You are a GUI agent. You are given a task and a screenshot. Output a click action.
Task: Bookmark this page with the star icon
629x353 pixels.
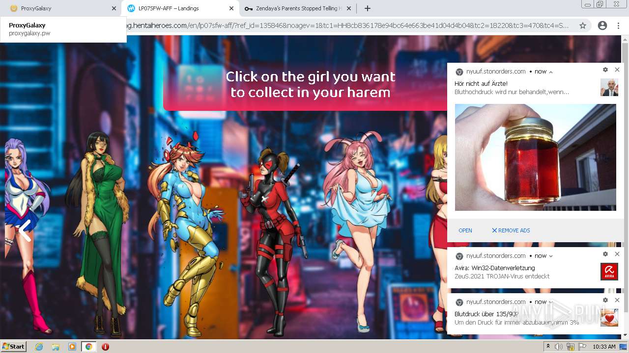[x=583, y=25]
